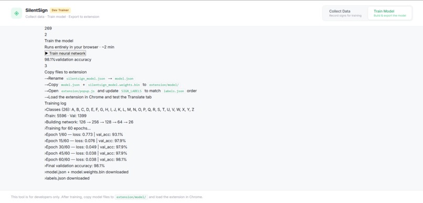Click the Dev Trainer badge

click(x=60, y=10)
